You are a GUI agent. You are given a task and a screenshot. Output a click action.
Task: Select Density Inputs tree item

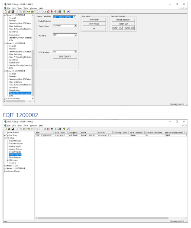point(15,152)
